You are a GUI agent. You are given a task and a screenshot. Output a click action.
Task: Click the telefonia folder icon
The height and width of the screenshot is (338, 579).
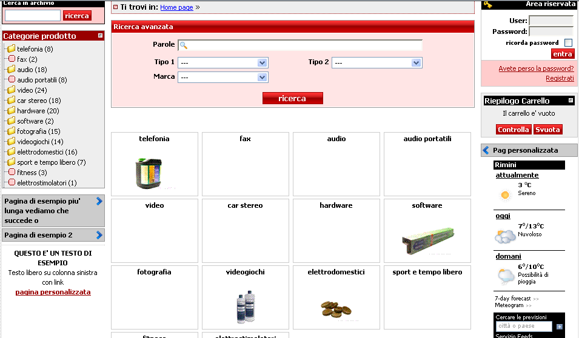pos(11,48)
